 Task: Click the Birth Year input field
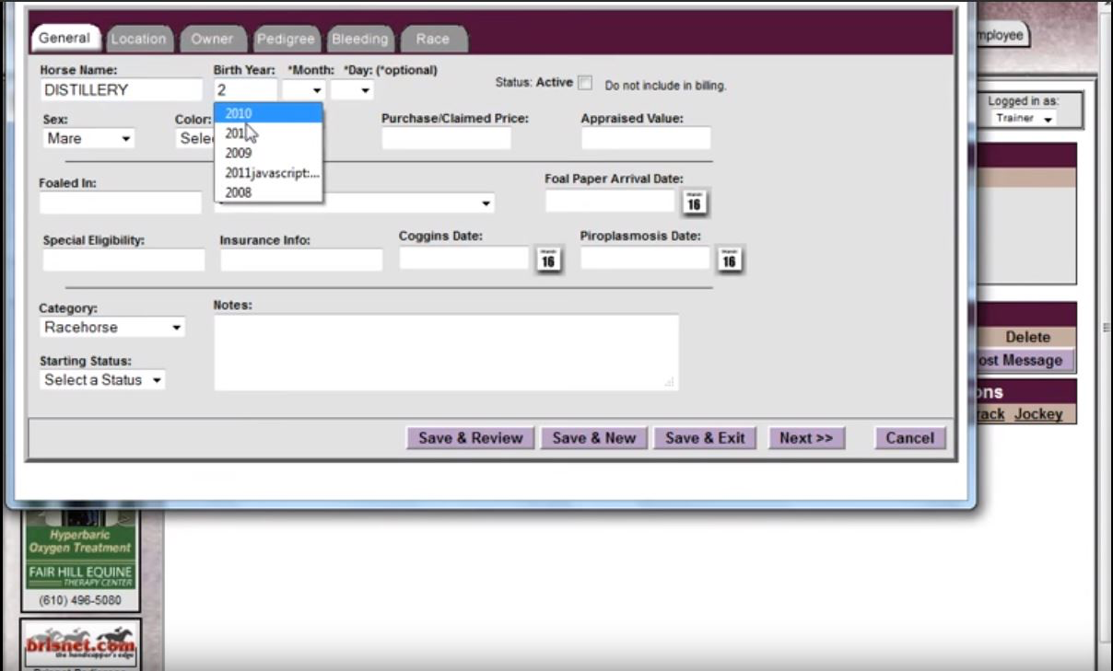245,90
